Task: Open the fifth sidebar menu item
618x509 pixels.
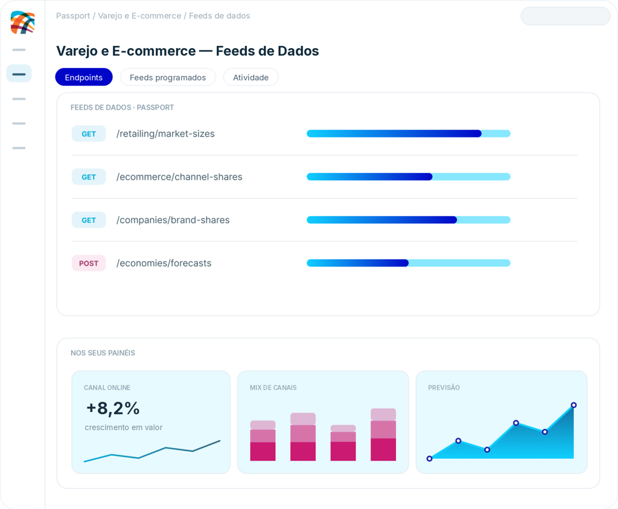Action: [x=19, y=148]
